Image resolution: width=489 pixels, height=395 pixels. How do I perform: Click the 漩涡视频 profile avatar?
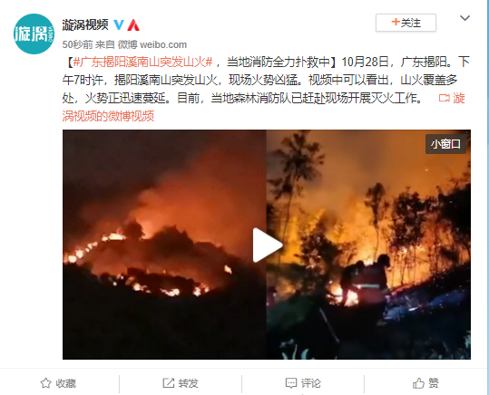click(34, 34)
